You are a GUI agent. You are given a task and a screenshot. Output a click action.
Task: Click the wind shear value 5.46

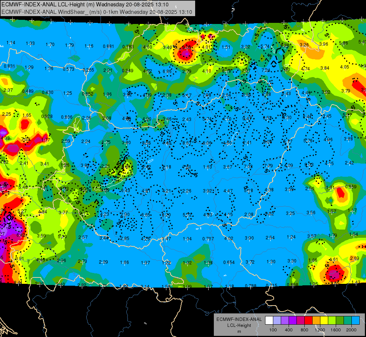[x=23, y=187]
